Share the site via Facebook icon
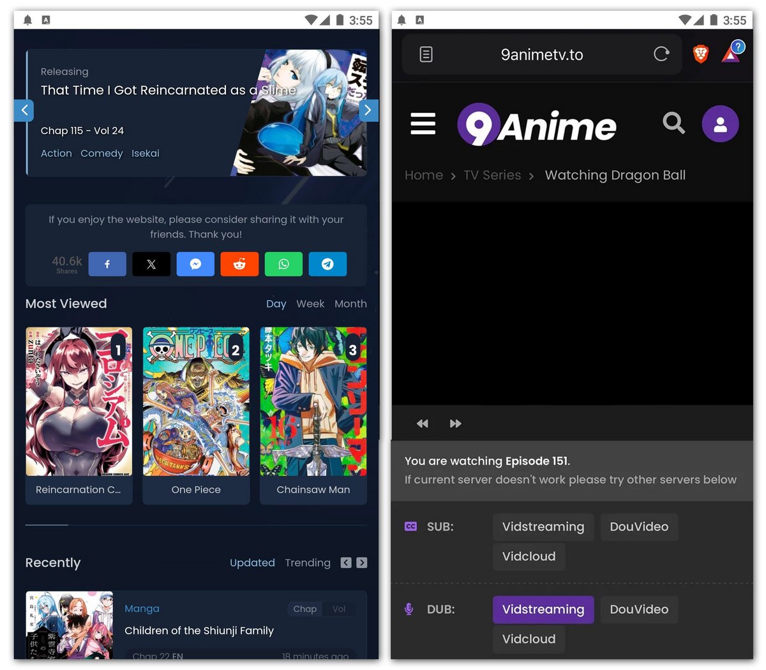766x670 pixels. (x=107, y=264)
